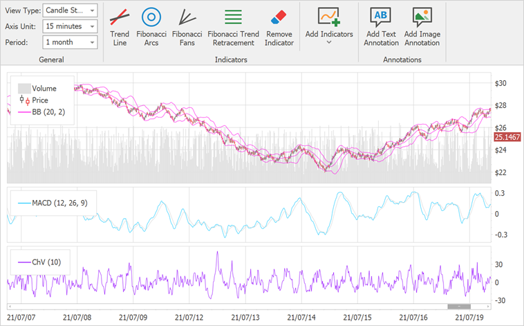Image resolution: width=524 pixels, height=326 pixels.
Task: Click the $30 price axis label
Action: pos(500,83)
